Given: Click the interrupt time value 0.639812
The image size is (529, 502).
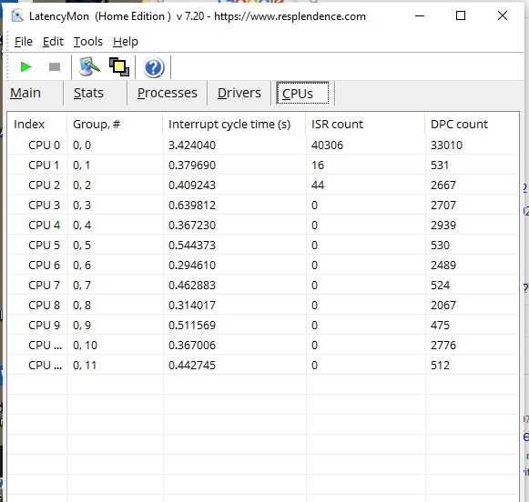Looking at the screenshot, I should [192, 206].
